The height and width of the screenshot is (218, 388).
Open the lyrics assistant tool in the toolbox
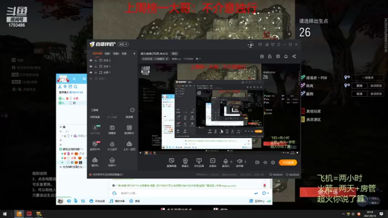(129, 129)
